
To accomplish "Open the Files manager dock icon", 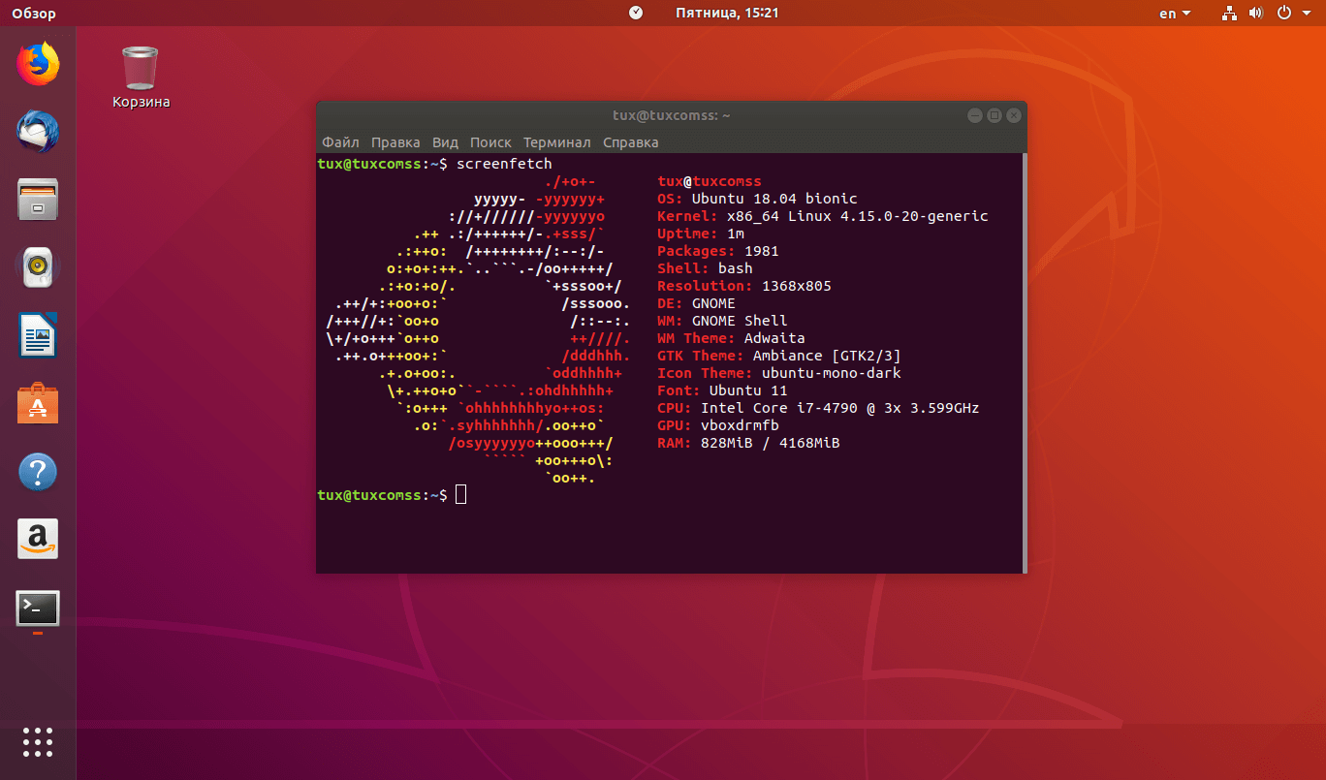I will pyautogui.click(x=38, y=199).
